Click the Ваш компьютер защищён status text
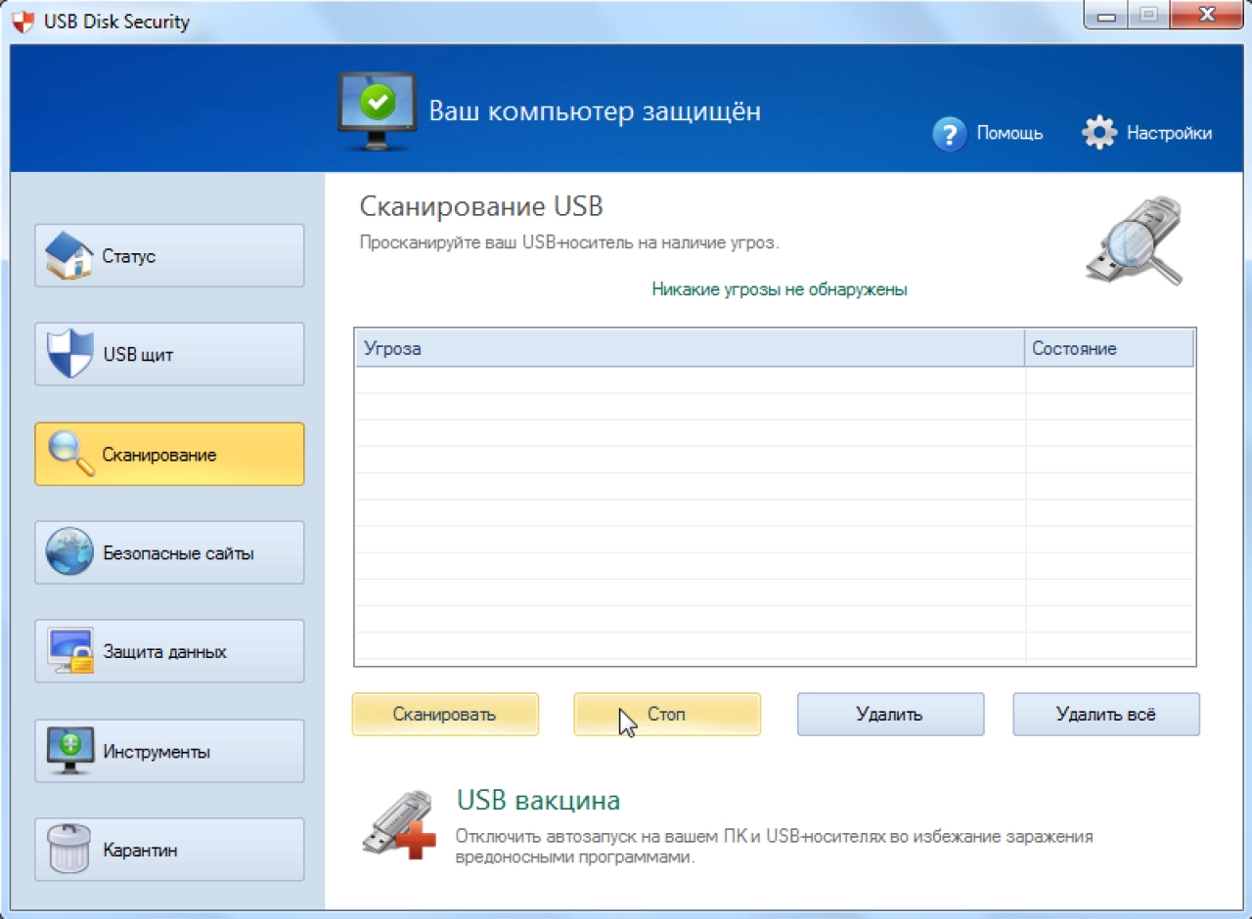1252x919 pixels. (595, 110)
